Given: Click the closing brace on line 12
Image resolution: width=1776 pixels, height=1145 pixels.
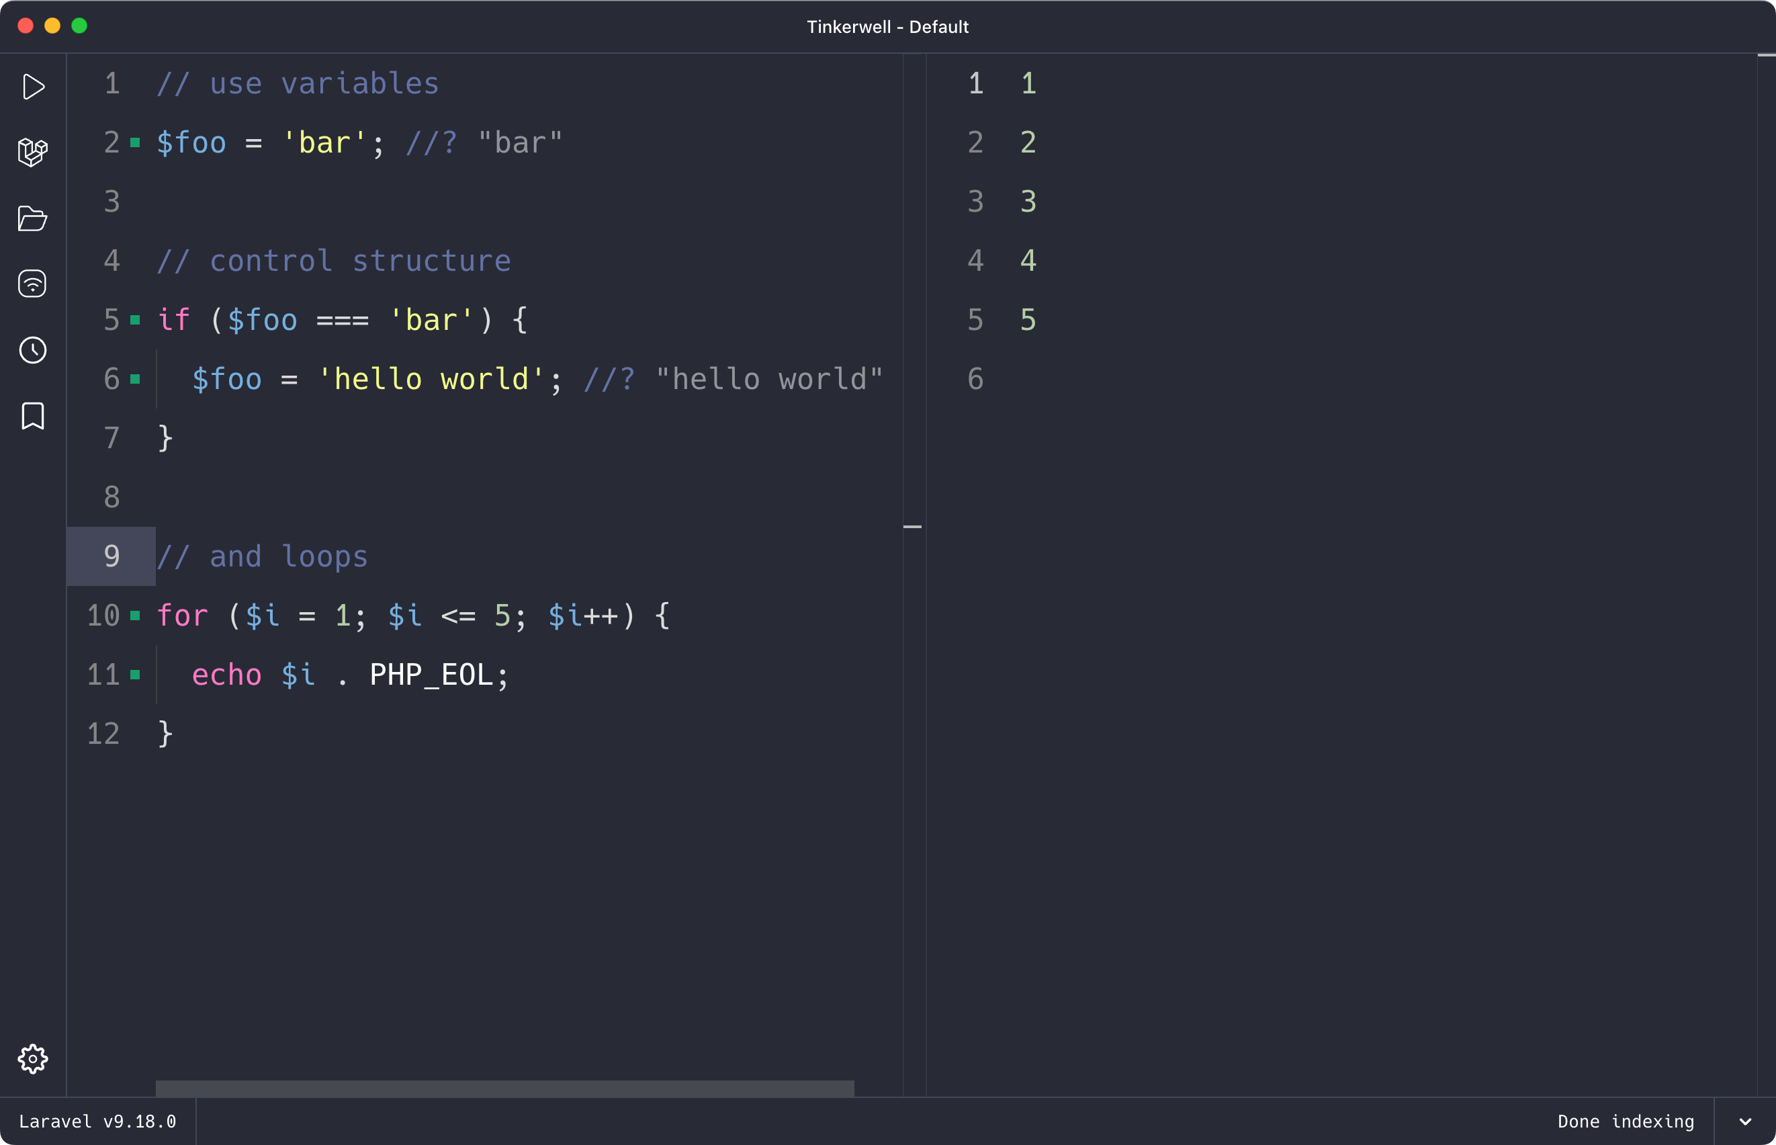Looking at the screenshot, I should click(x=165, y=734).
